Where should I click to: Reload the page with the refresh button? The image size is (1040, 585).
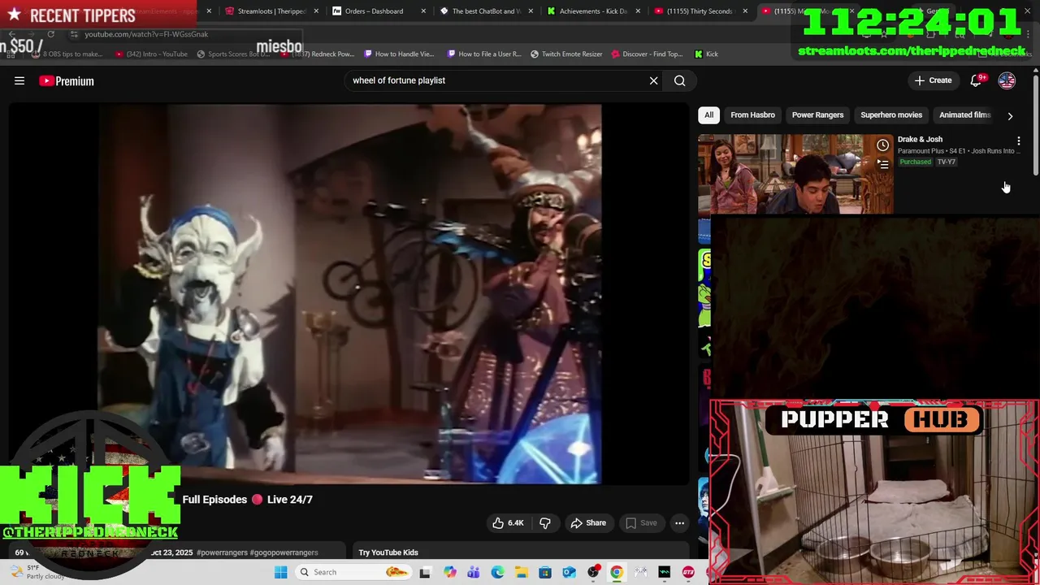pyautogui.click(x=50, y=34)
